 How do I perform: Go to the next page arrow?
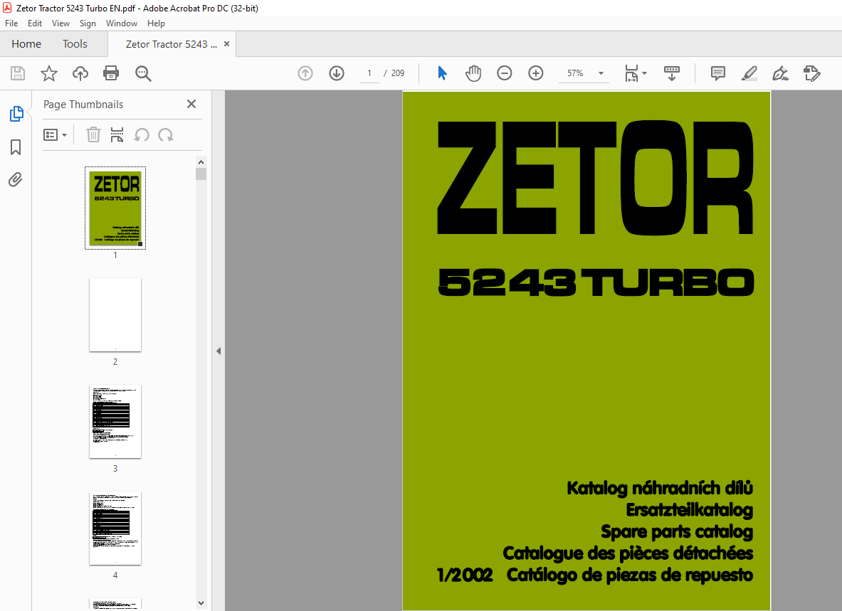tap(337, 73)
